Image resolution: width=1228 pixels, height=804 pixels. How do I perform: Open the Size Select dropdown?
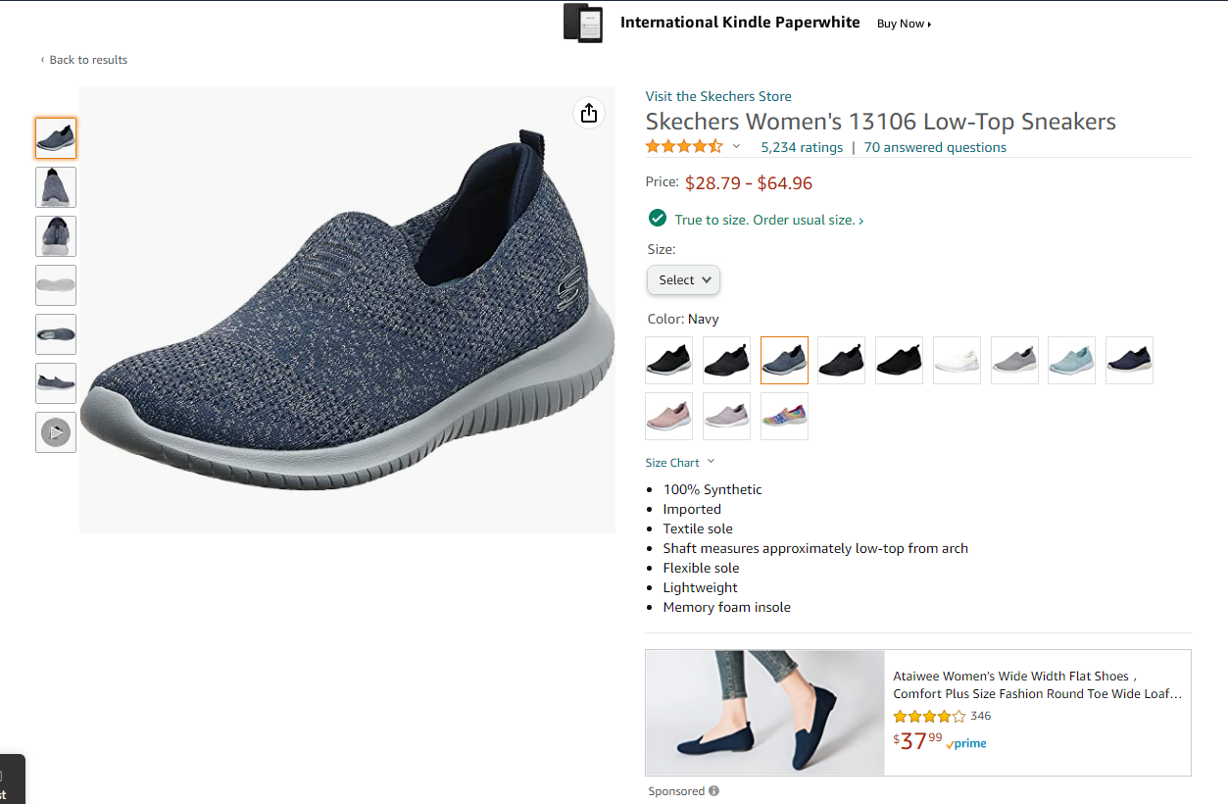[x=683, y=280]
